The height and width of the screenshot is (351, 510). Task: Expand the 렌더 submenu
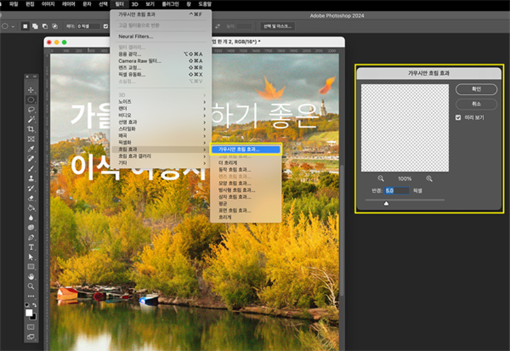pyautogui.click(x=162, y=109)
